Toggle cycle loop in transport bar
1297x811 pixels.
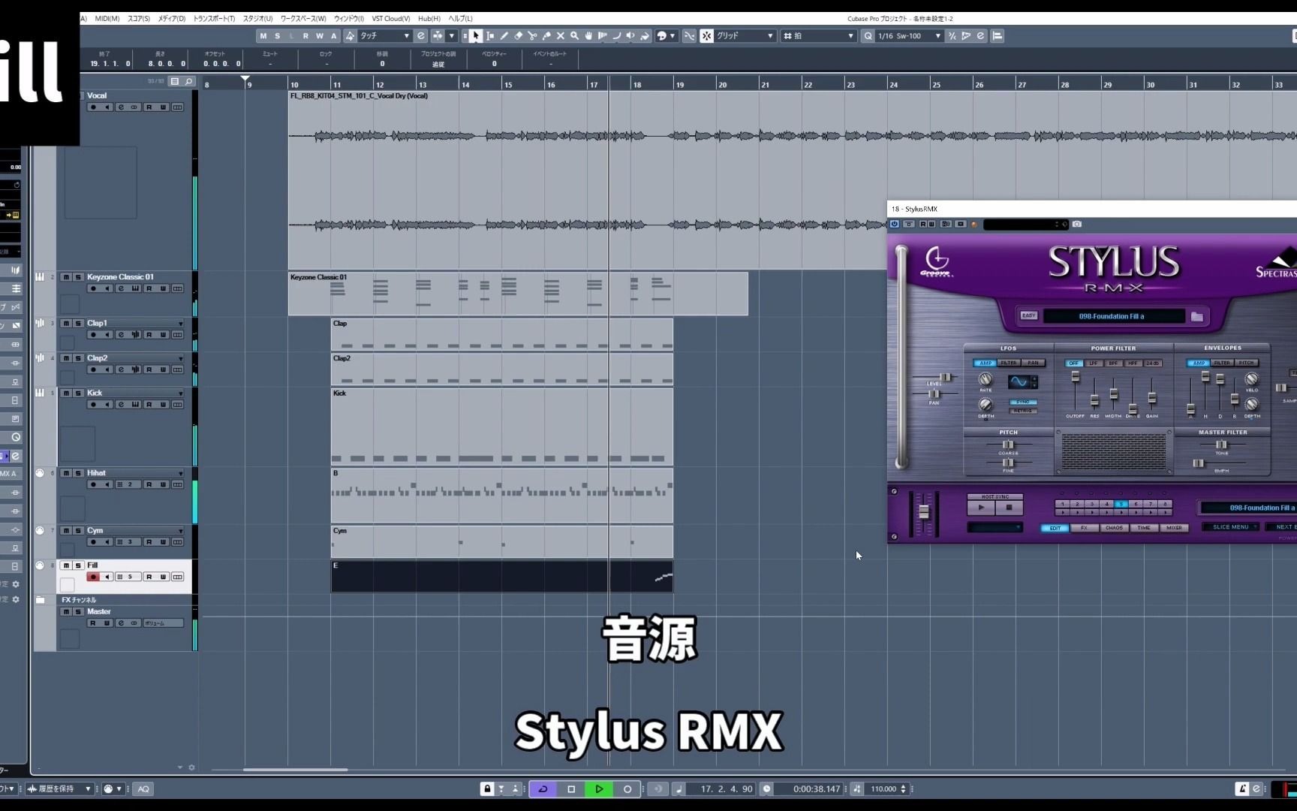(x=543, y=788)
